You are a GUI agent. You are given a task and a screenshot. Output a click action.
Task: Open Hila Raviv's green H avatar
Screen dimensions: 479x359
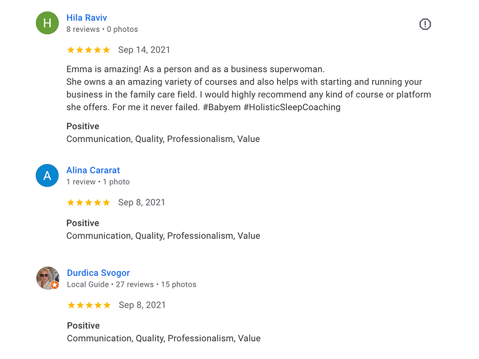point(47,23)
